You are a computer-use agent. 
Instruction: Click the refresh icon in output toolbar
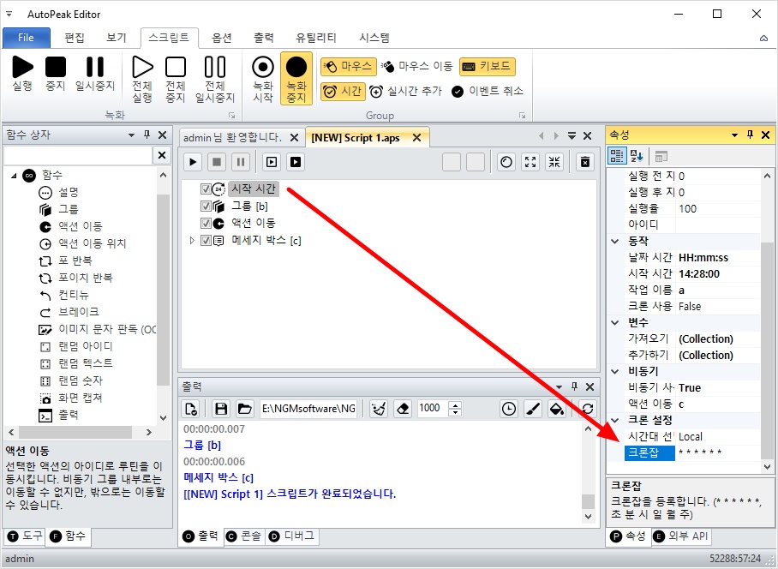(x=588, y=409)
